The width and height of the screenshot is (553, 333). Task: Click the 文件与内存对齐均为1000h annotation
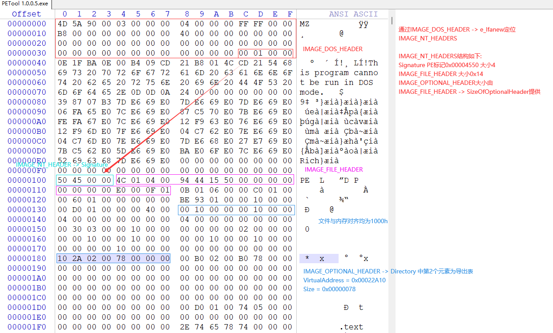click(352, 221)
